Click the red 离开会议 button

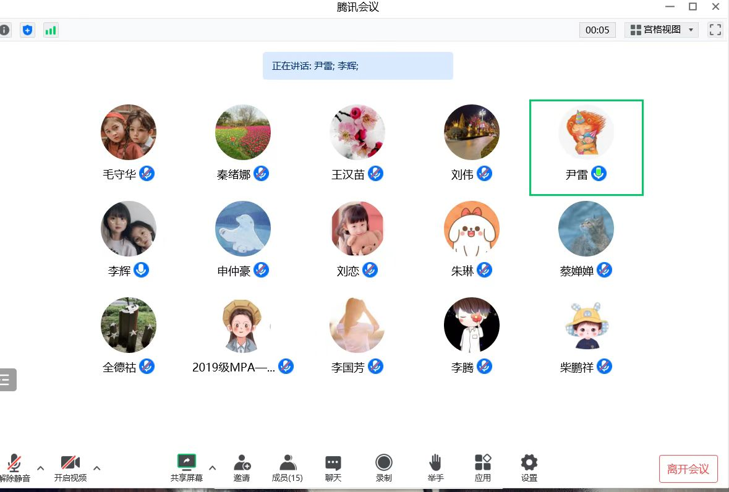coord(688,469)
